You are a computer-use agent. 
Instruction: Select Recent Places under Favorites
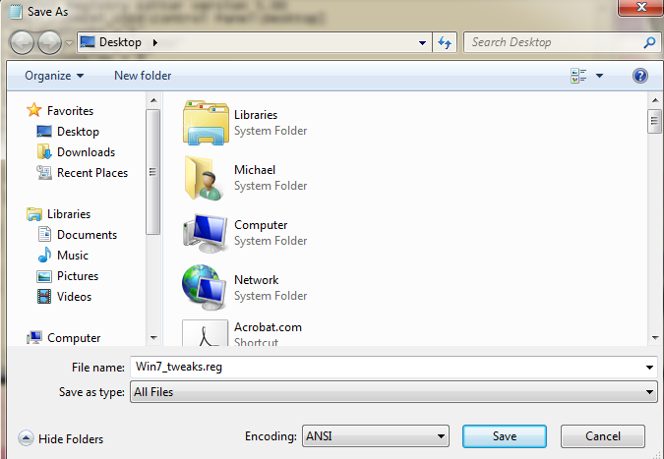point(92,173)
